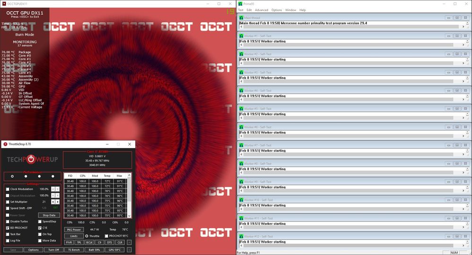This screenshot has width=472, height=255.
Task: Click Worker #9 window icon in Prime95
Action: pyautogui.click(x=241, y=182)
